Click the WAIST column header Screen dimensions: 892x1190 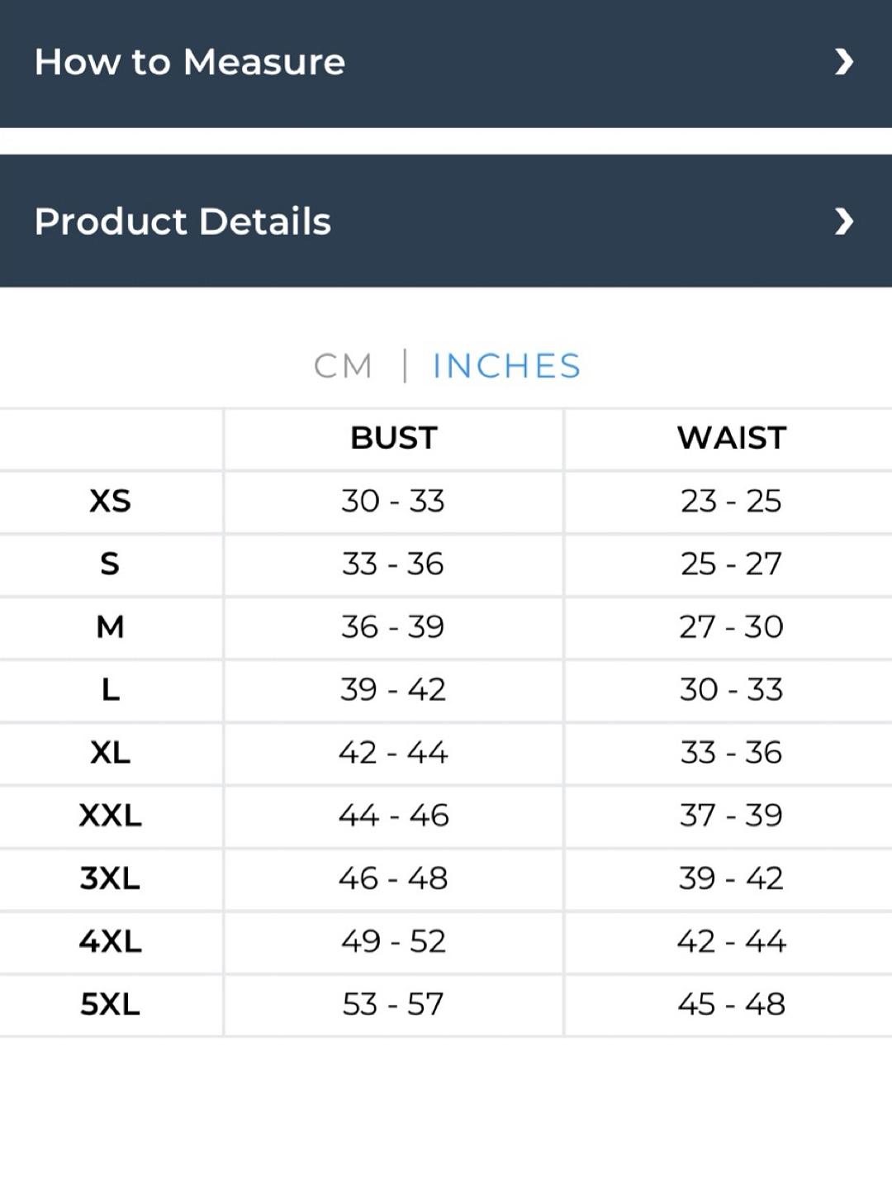[732, 438]
